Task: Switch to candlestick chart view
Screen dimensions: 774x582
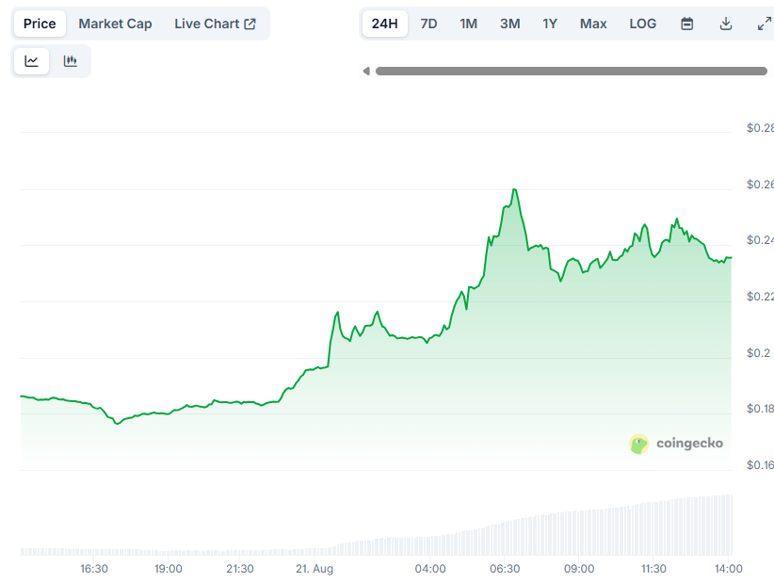Action: click(x=70, y=61)
